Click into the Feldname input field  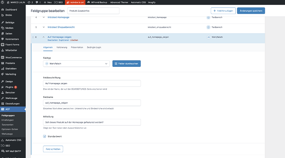coord(92,103)
